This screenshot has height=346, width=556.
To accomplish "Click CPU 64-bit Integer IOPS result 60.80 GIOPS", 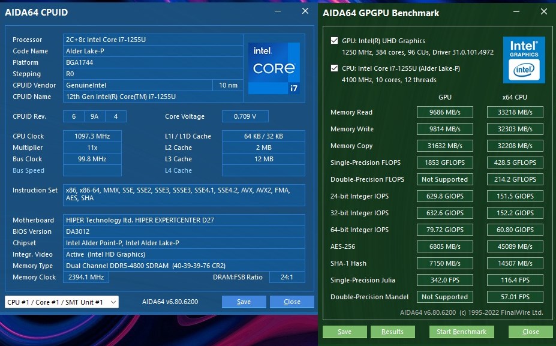I will (x=515, y=230).
